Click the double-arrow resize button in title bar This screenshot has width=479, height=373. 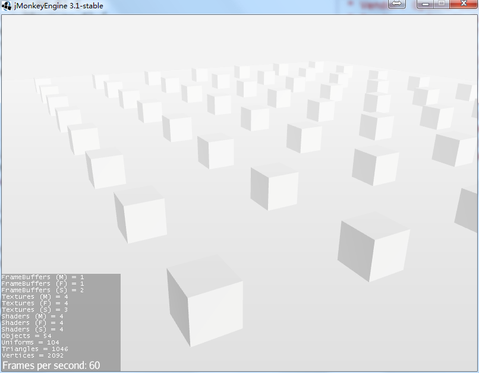pyautogui.click(x=396, y=4)
